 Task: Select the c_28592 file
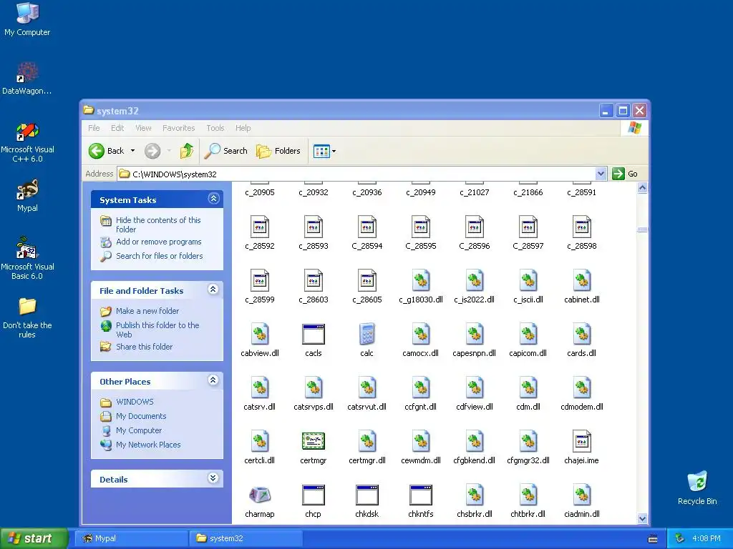click(259, 232)
